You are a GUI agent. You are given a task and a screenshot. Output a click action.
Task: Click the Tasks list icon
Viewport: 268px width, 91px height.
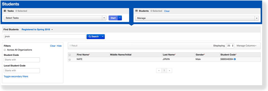click(x=5, y=11)
